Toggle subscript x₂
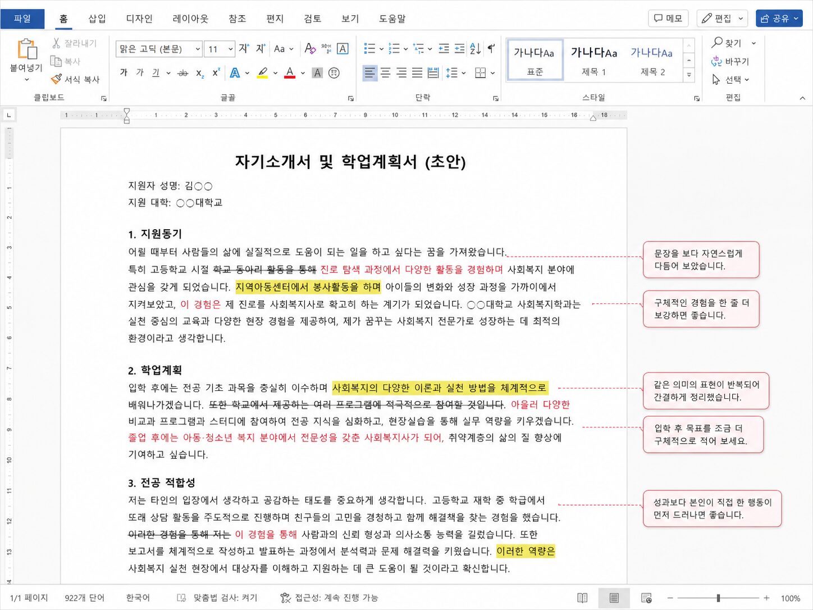The image size is (813, 610). [x=200, y=73]
